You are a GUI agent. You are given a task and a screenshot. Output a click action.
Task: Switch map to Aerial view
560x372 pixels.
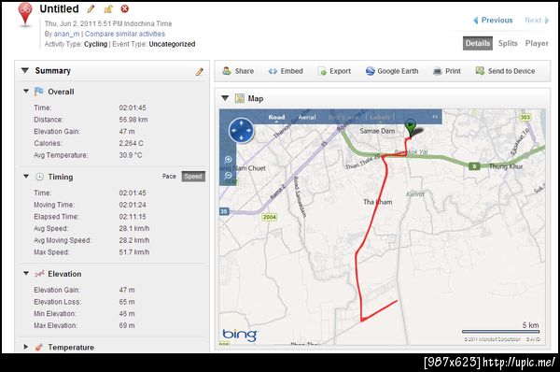(x=307, y=117)
